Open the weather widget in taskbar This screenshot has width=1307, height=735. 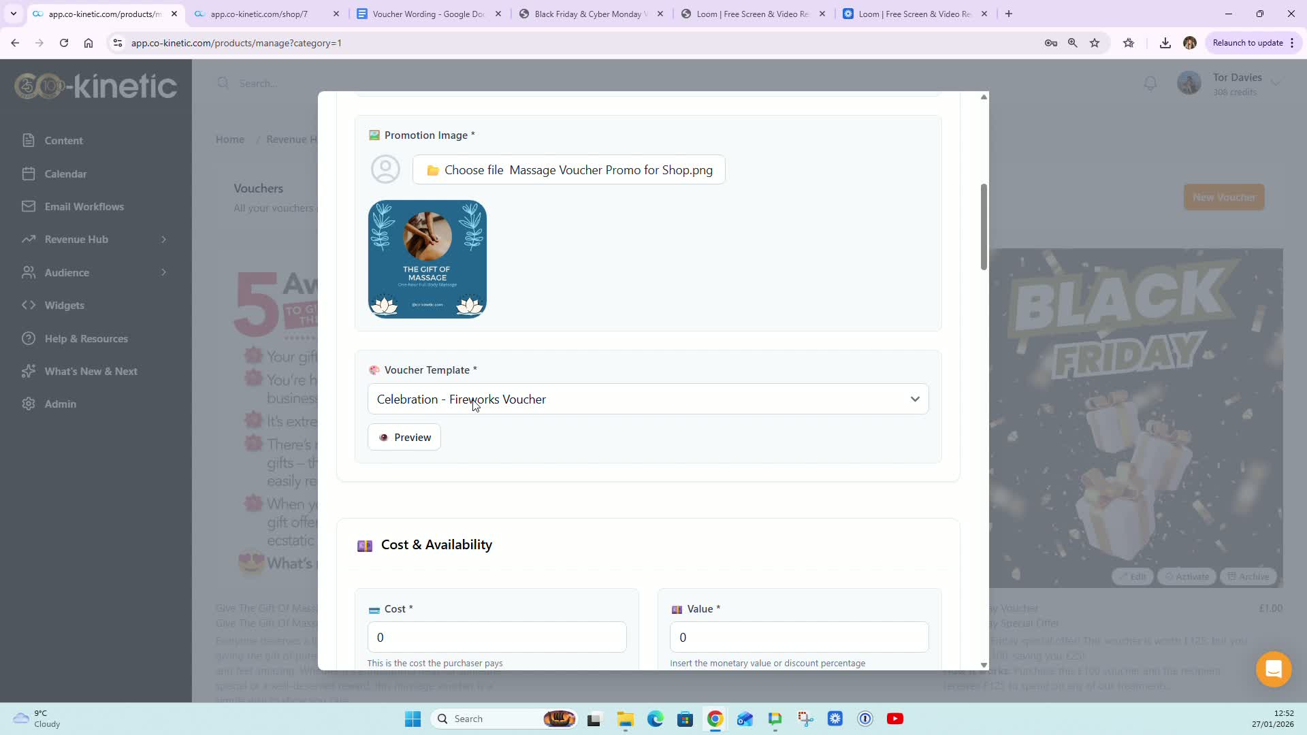click(37, 719)
